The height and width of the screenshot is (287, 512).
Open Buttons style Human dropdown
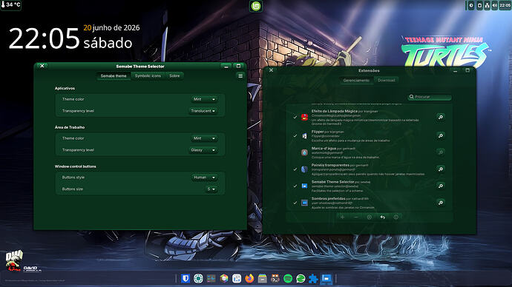click(x=204, y=178)
